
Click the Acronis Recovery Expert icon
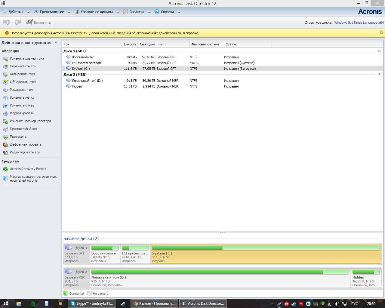click(5, 169)
